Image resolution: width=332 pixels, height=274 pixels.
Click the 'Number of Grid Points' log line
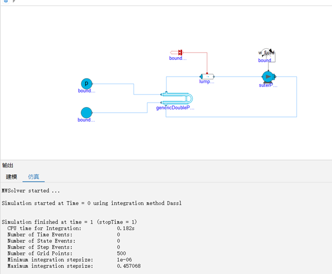tap(67, 253)
